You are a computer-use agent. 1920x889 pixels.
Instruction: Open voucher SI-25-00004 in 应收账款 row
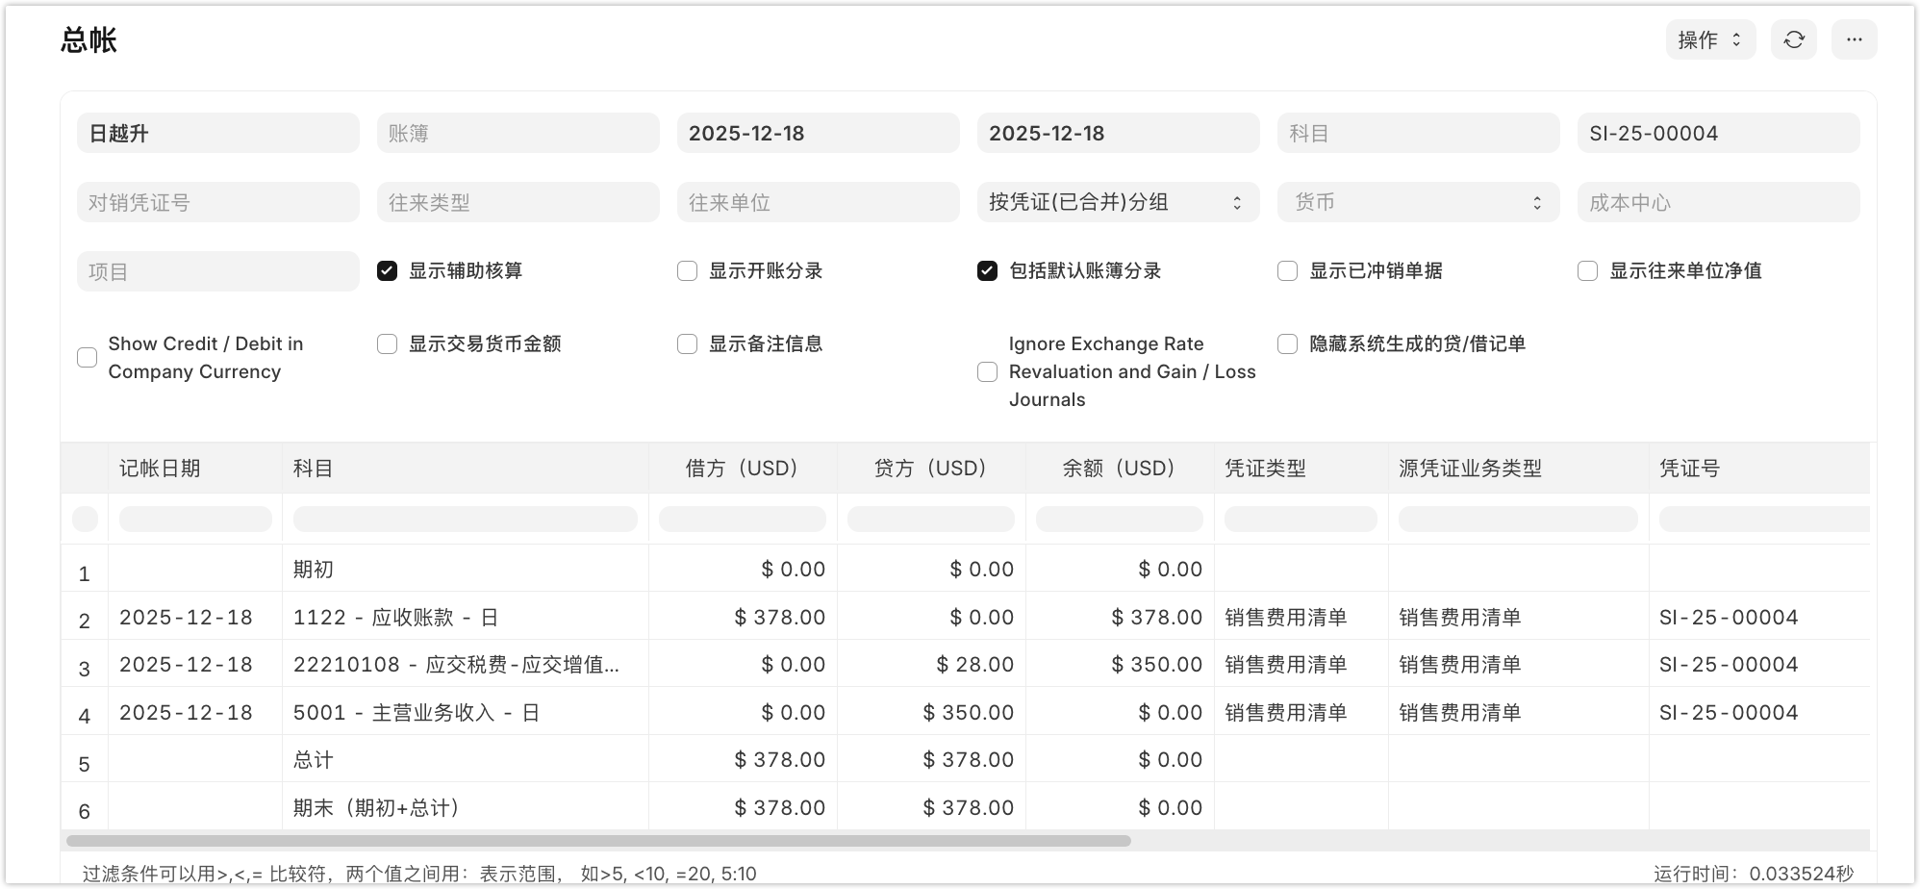(x=1728, y=618)
